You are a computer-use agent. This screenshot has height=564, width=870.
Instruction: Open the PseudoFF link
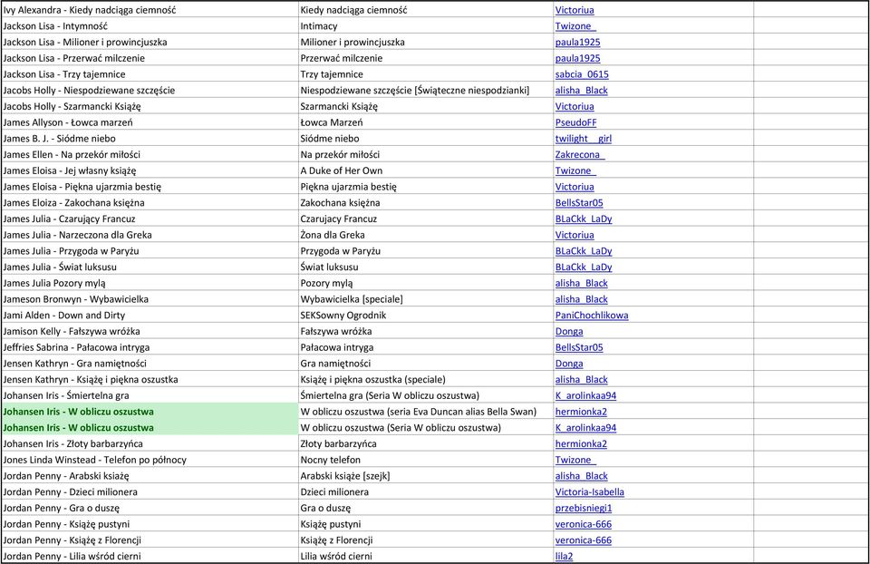pyautogui.click(x=576, y=122)
